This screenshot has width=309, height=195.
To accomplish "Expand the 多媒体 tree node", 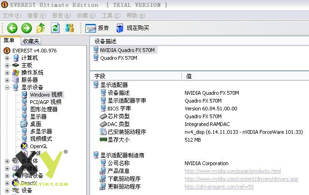I will coord(7,161).
